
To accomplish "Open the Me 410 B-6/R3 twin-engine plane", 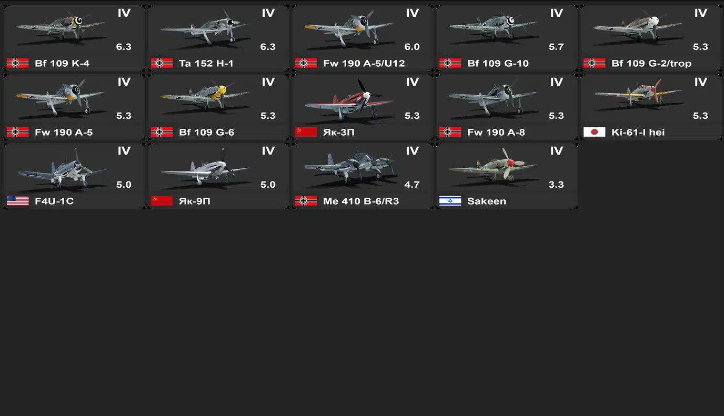I will pos(363,176).
